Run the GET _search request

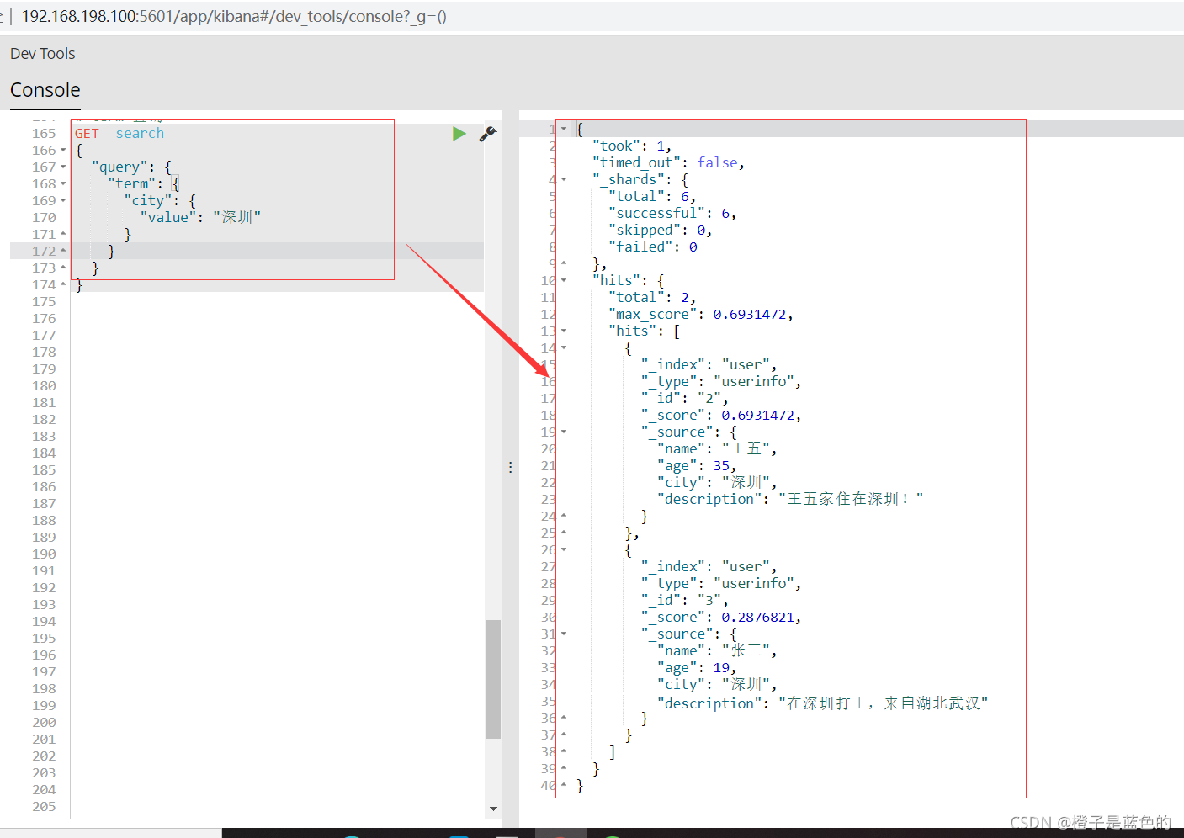tap(459, 134)
